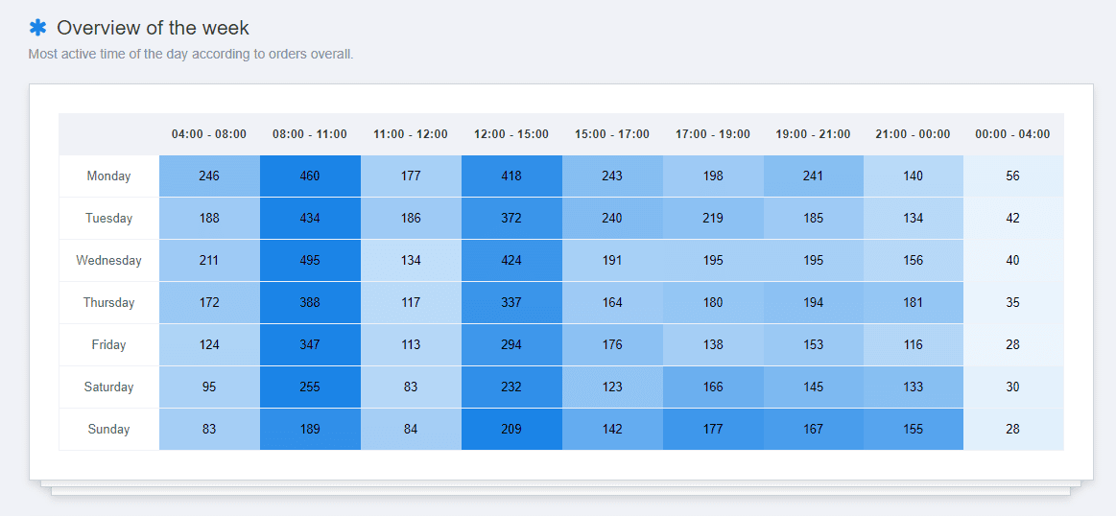This screenshot has height=516, width=1116.
Task: Click Friday's 347 cell
Action: pos(310,344)
